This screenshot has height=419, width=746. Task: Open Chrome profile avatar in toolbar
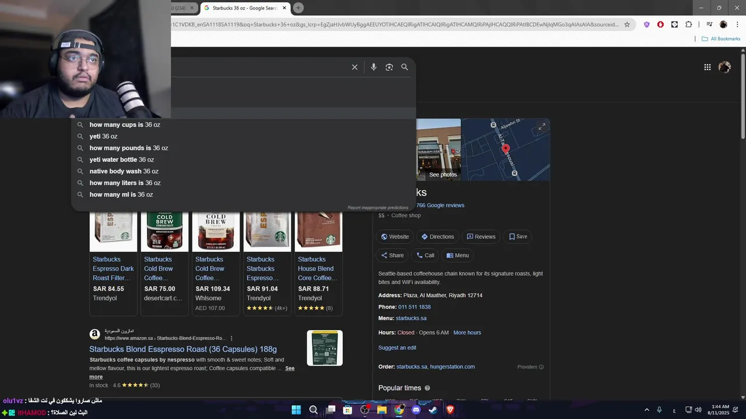(x=723, y=24)
